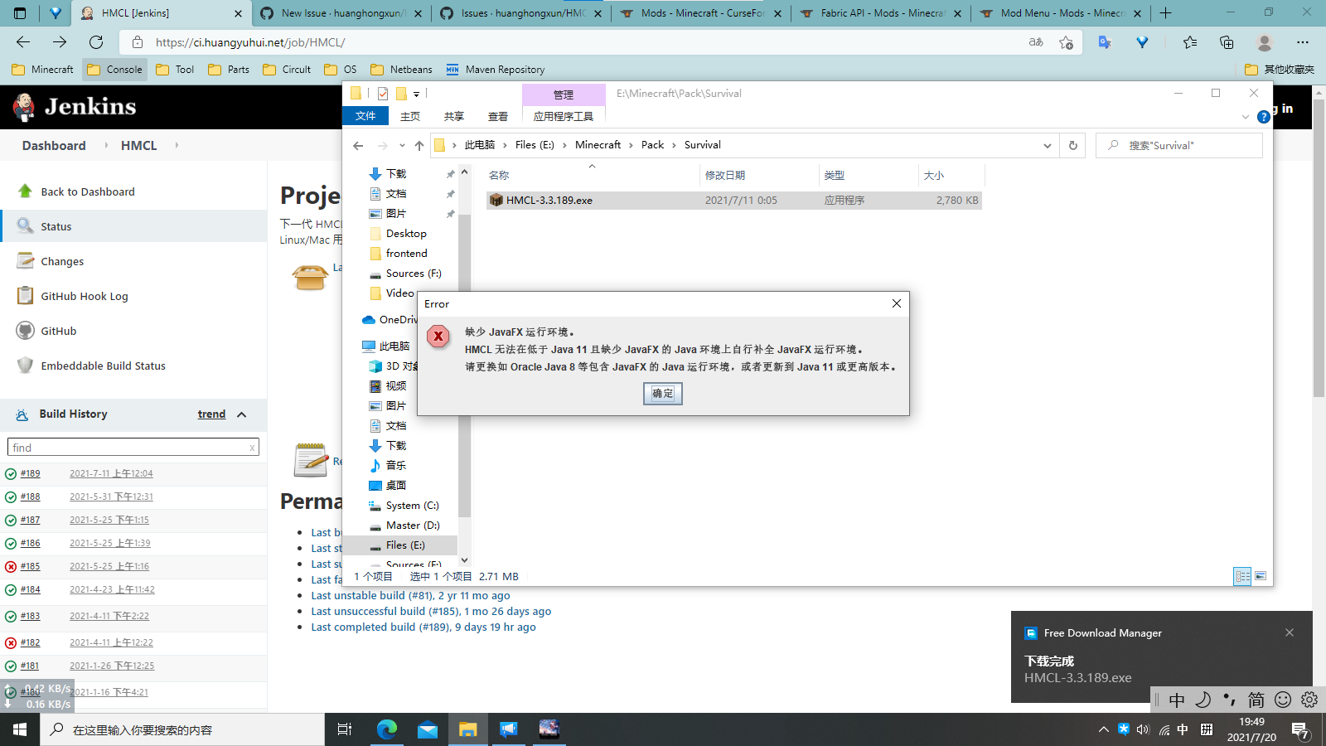Open Action Center from the system tray

(x=1302, y=730)
